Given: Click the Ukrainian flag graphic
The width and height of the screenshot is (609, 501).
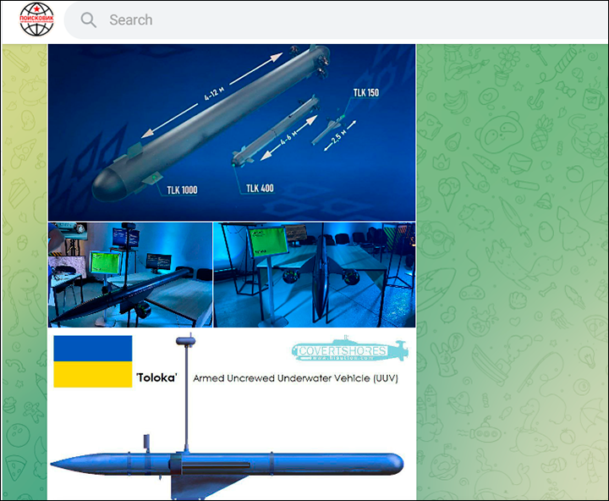Looking at the screenshot, I should tap(92, 361).
